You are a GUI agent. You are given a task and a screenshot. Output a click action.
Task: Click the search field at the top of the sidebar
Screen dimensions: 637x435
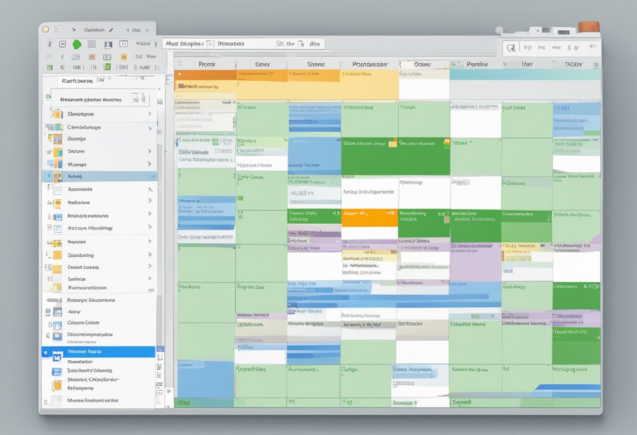pos(100,99)
